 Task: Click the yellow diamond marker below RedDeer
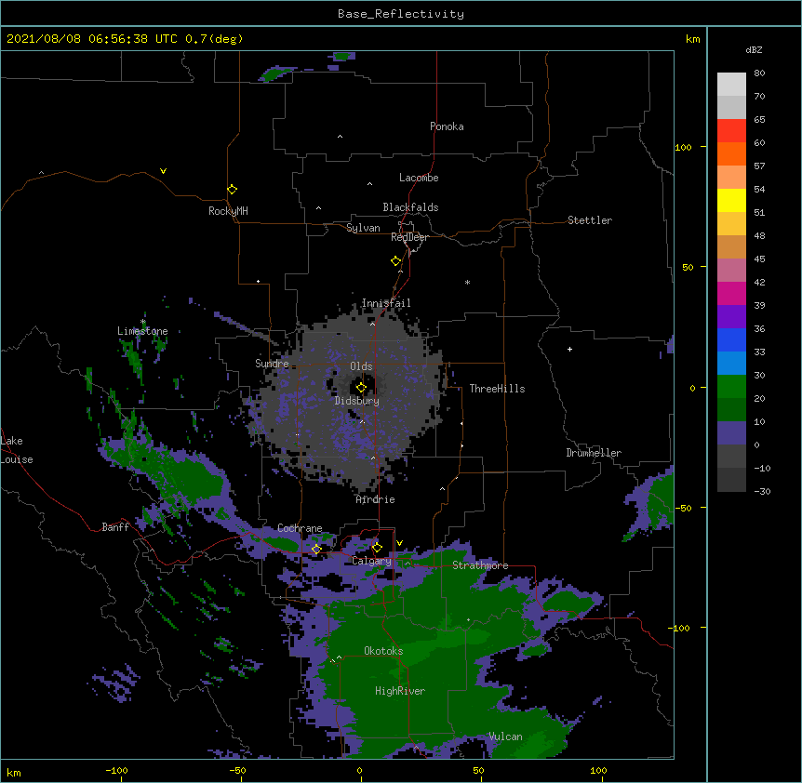[x=396, y=261]
